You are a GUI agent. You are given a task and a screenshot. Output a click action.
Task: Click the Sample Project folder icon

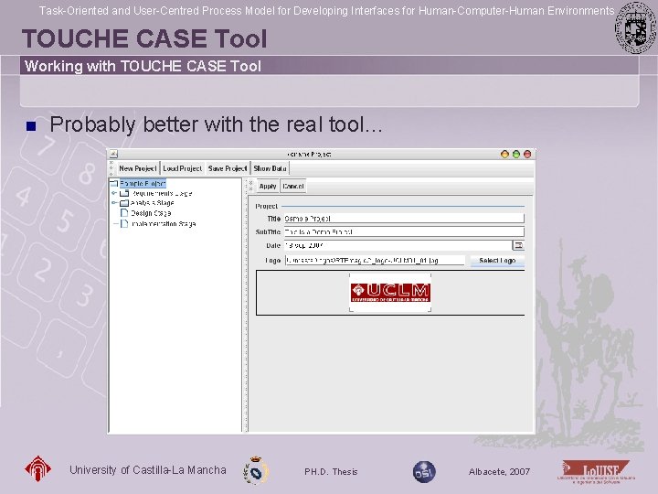114,184
